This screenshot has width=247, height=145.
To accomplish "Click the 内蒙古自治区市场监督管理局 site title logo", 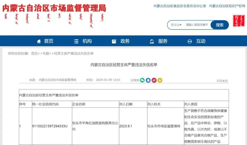I will tap(54, 8).
